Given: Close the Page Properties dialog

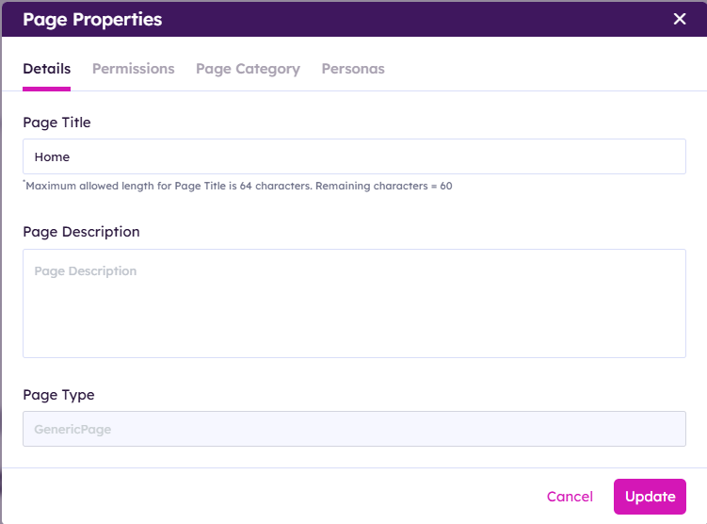Looking at the screenshot, I should (x=680, y=20).
